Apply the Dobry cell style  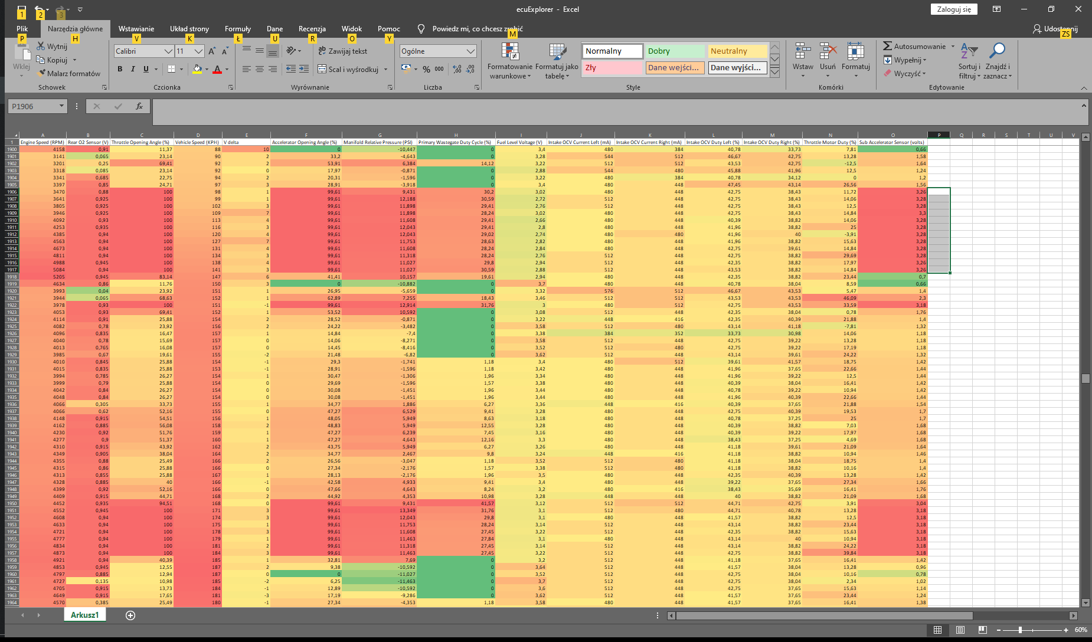tap(675, 51)
